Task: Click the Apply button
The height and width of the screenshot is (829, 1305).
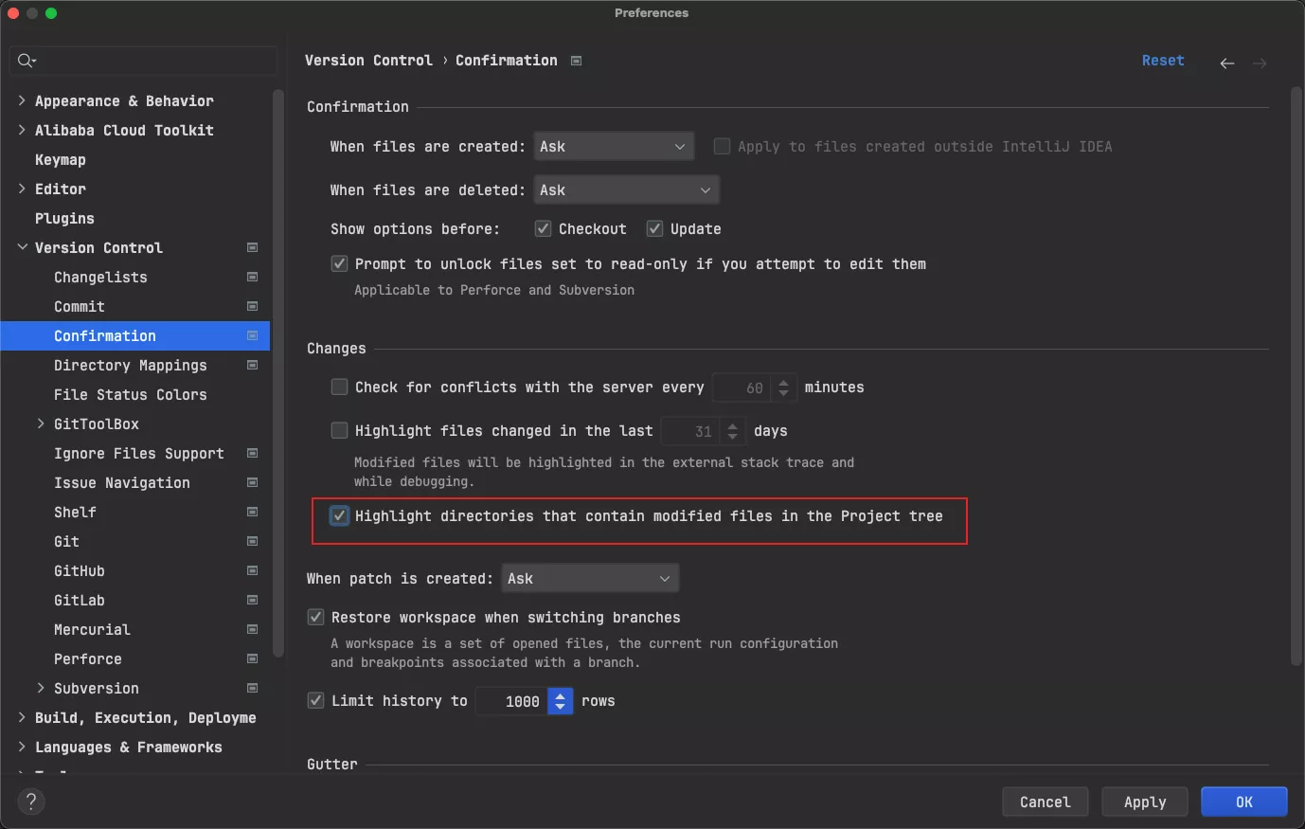Action: click(x=1144, y=802)
